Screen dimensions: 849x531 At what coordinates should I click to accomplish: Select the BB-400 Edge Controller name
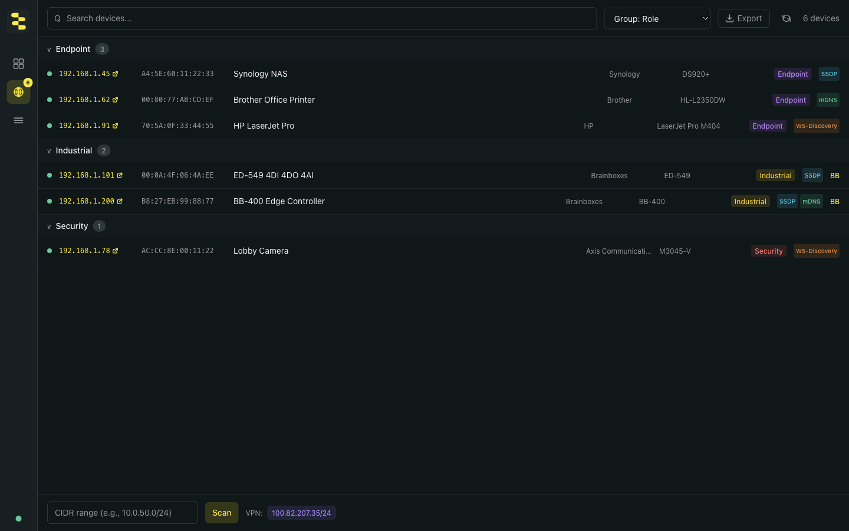pos(279,201)
